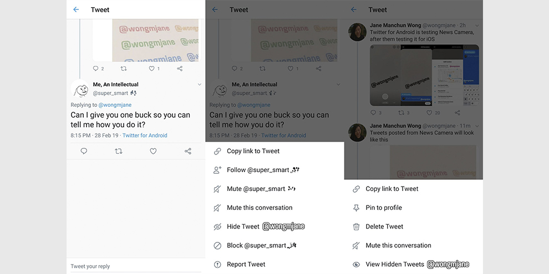
Task: Tap crossed-eye icon beside 'Hide Tweet'
Action: [x=217, y=227]
